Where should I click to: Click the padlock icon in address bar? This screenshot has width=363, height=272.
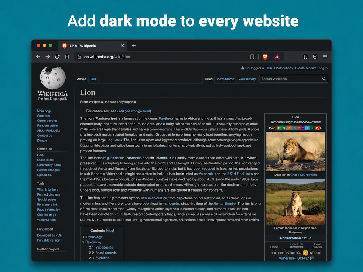pos(79,57)
